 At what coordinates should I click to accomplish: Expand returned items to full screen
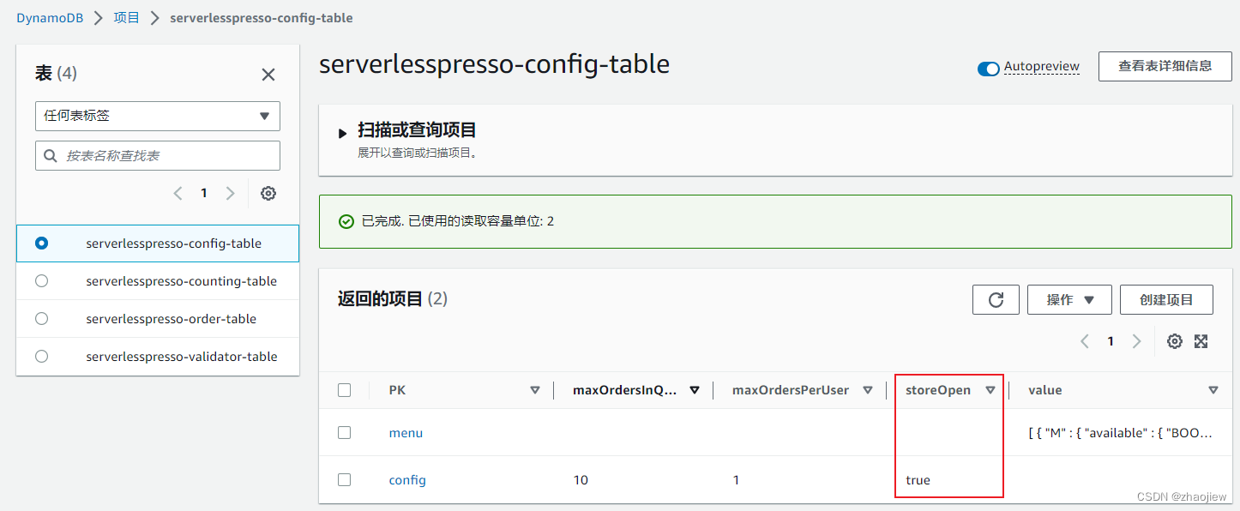tap(1201, 341)
